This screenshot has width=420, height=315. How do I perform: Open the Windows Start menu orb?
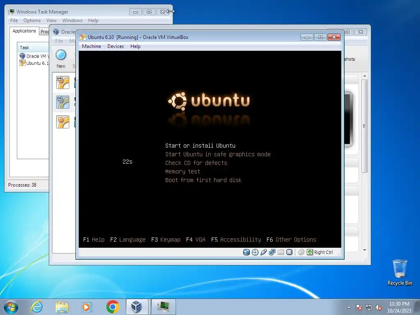point(11,307)
